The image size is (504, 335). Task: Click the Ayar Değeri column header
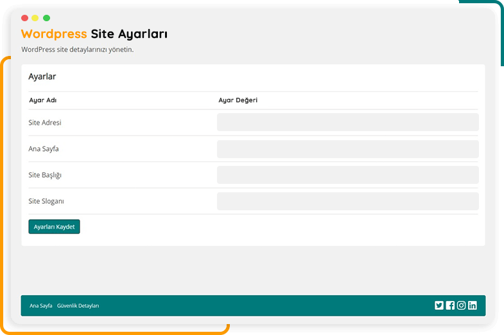(x=238, y=100)
